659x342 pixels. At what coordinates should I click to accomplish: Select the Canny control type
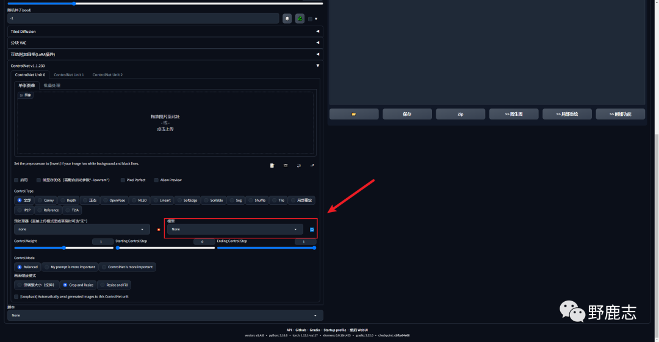(46, 201)
